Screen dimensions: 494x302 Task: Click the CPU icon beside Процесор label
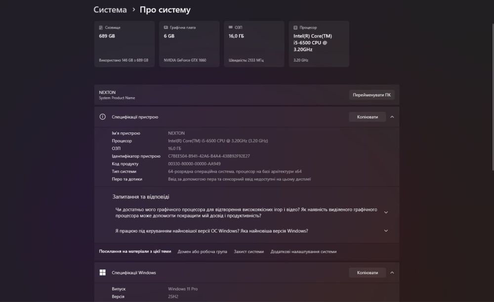pyautogui.click(x=295, y=28)
